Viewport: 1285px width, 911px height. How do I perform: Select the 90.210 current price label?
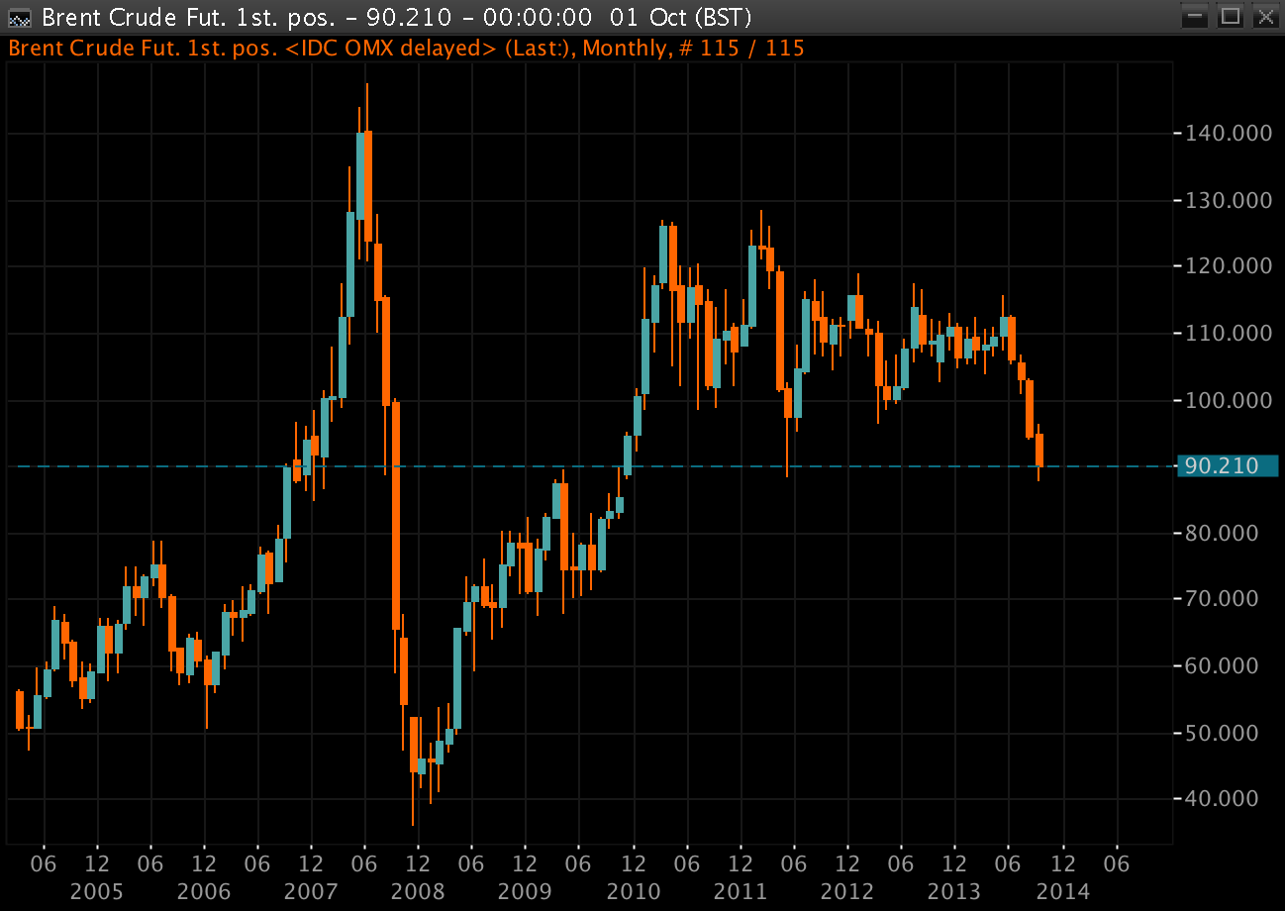[x=1226, y=466]
